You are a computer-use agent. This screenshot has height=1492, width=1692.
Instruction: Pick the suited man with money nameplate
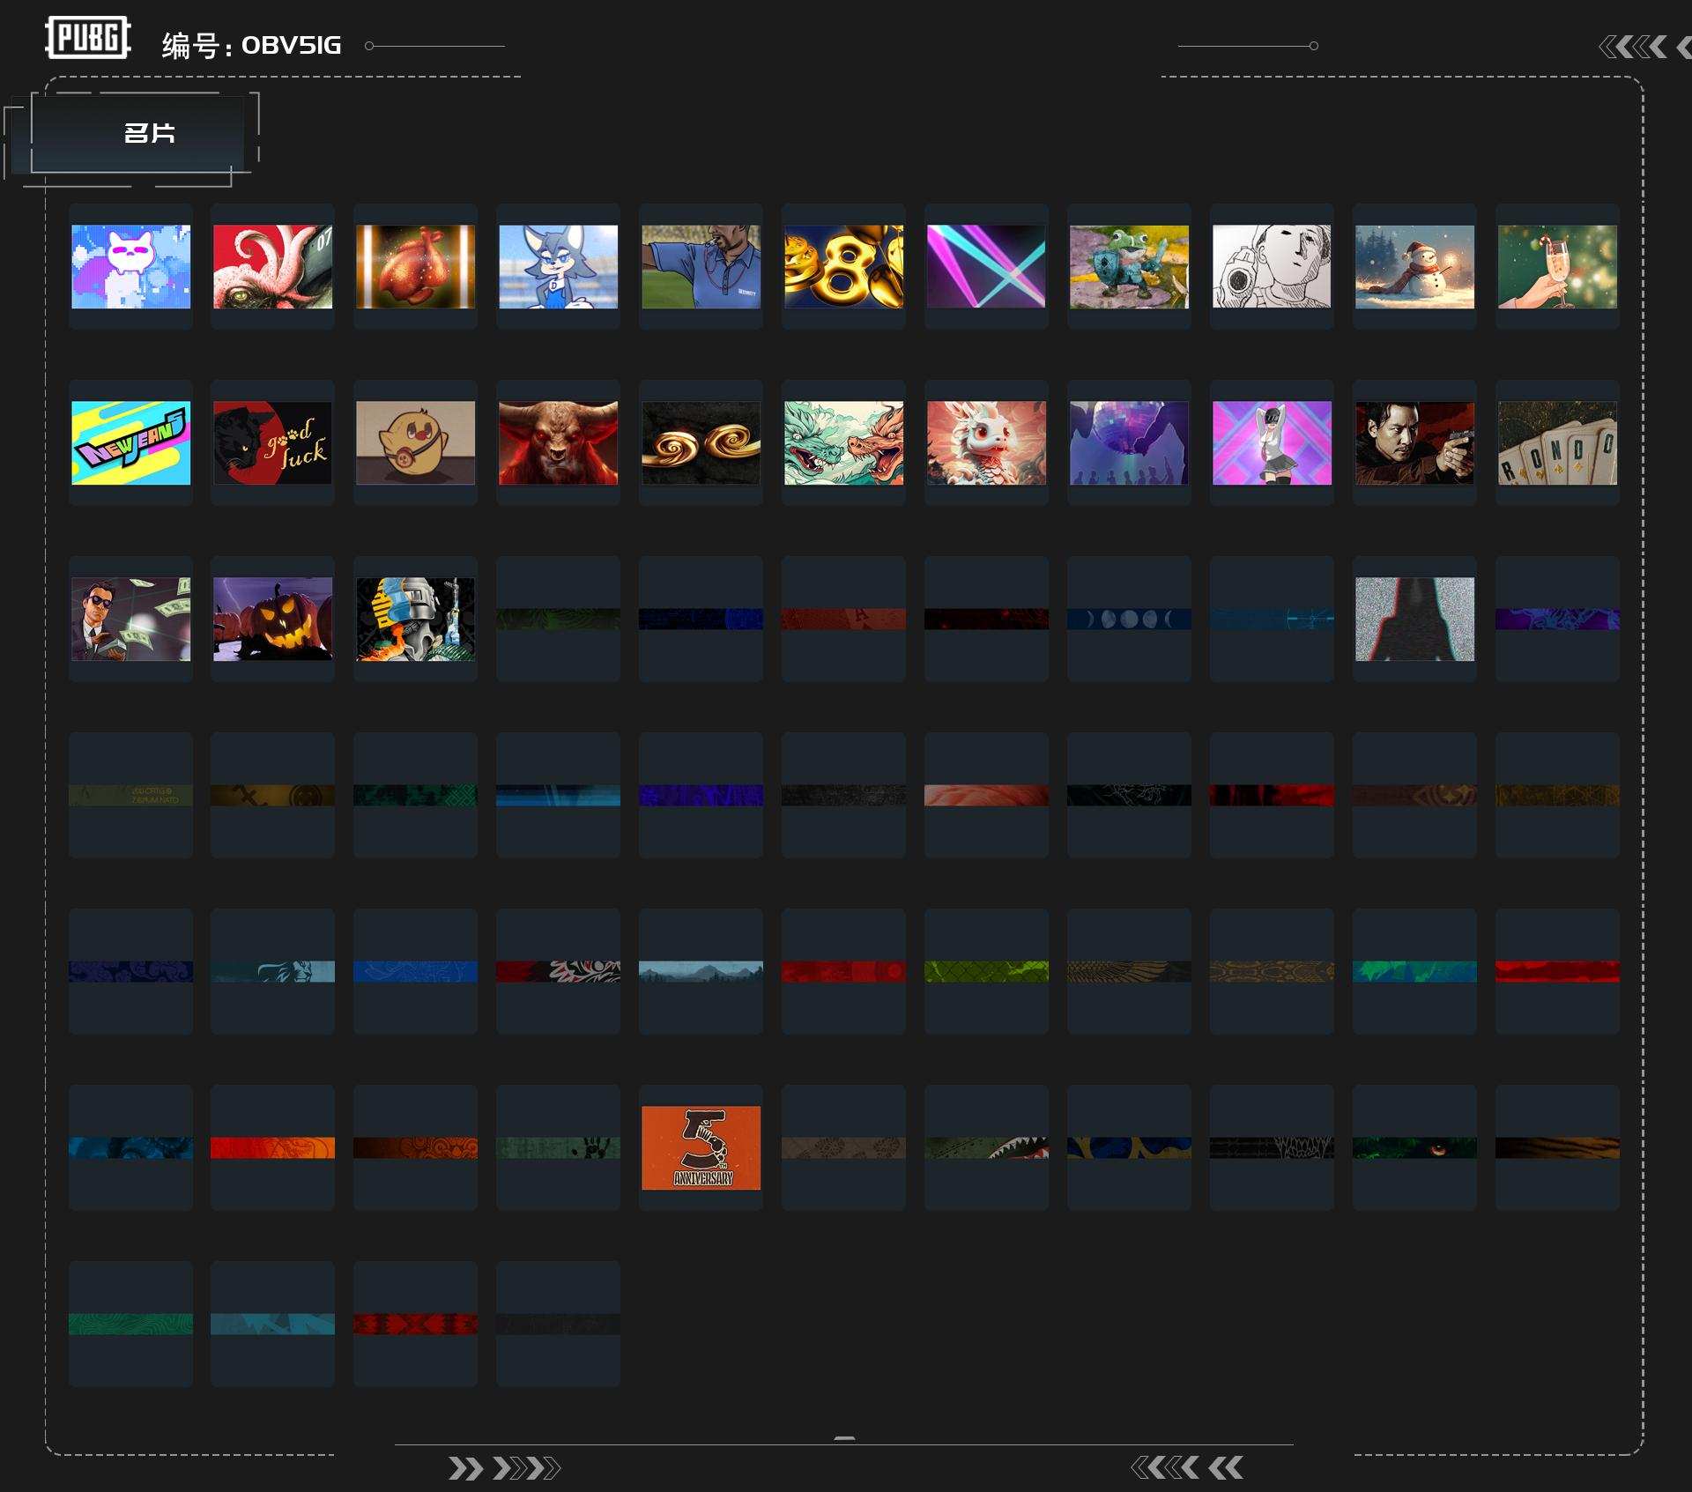pos(130,620)
